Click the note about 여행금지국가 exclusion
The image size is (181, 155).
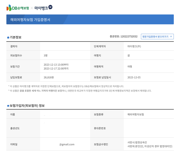coord(80,91)
